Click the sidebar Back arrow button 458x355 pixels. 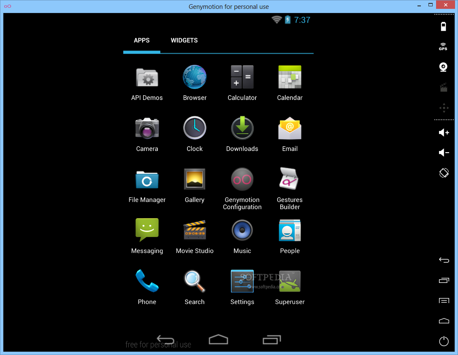[x=444, y=260]
